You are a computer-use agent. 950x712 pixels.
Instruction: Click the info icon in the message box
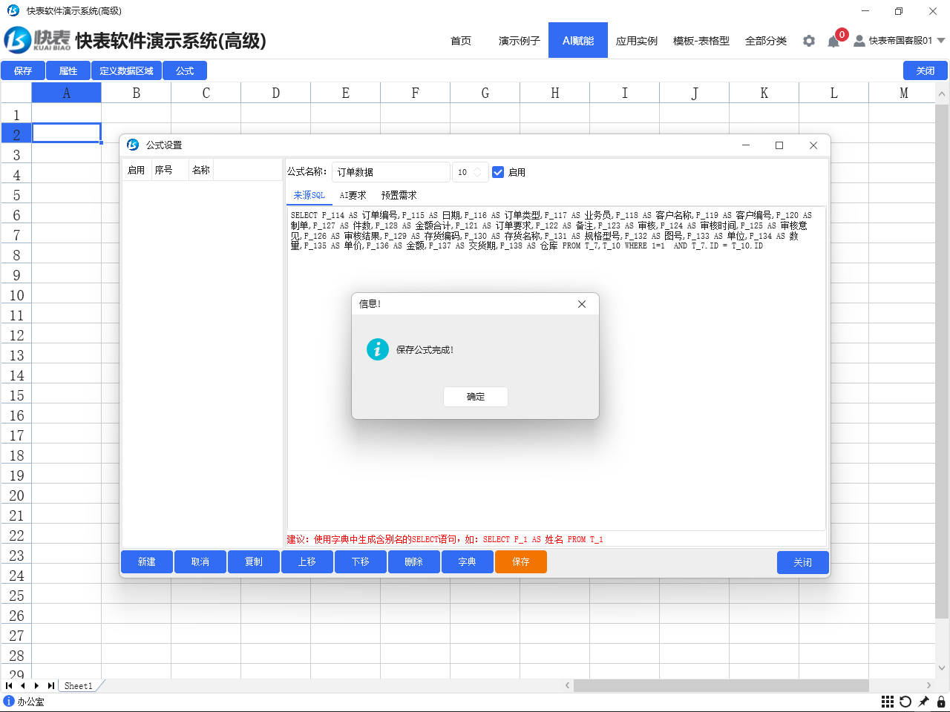(x=378, y=349)
